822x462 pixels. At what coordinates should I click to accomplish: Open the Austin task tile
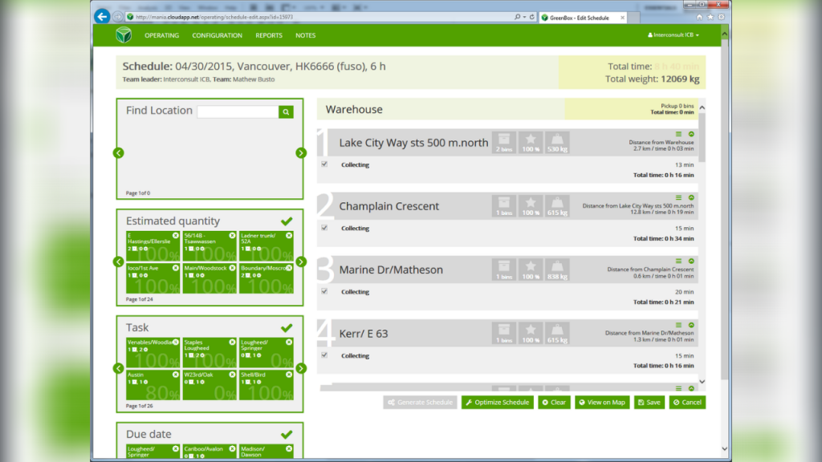coord(153,385)
